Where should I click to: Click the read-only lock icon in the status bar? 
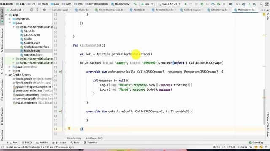coord(251,147)
